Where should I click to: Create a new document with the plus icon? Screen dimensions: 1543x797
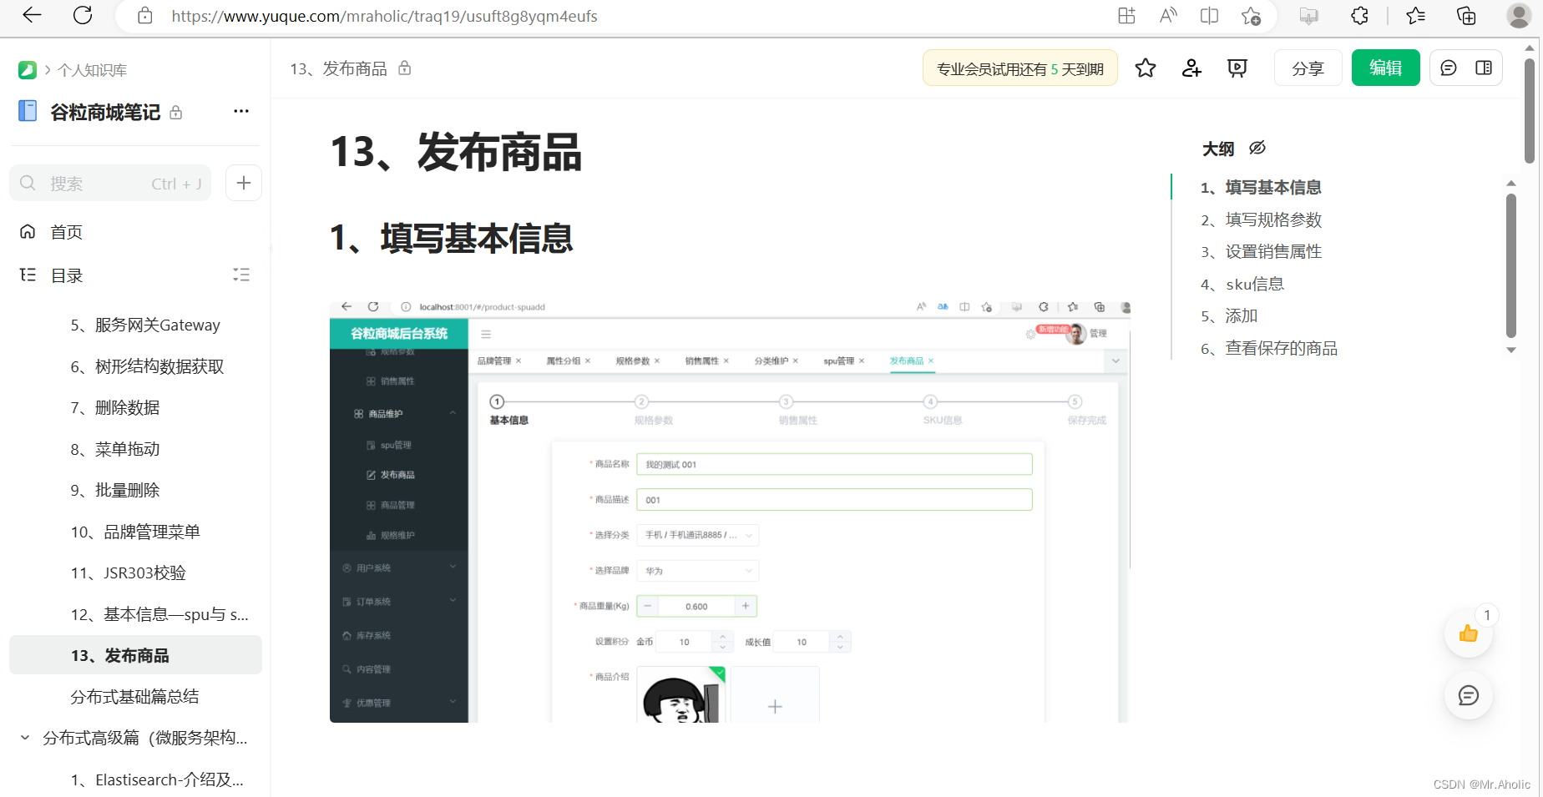point(243,183)
